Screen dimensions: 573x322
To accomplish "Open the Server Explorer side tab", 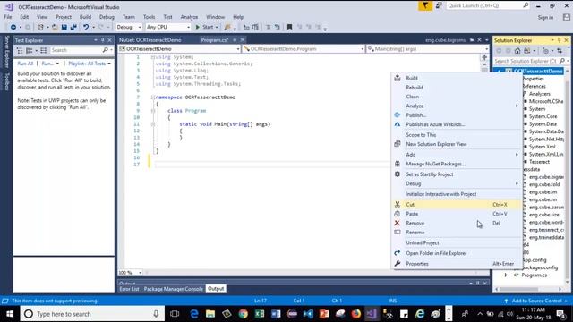I will (6, 52).
